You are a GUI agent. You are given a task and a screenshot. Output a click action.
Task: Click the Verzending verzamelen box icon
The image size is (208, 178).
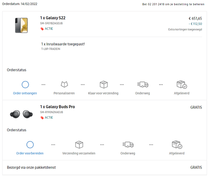[79, 145]
